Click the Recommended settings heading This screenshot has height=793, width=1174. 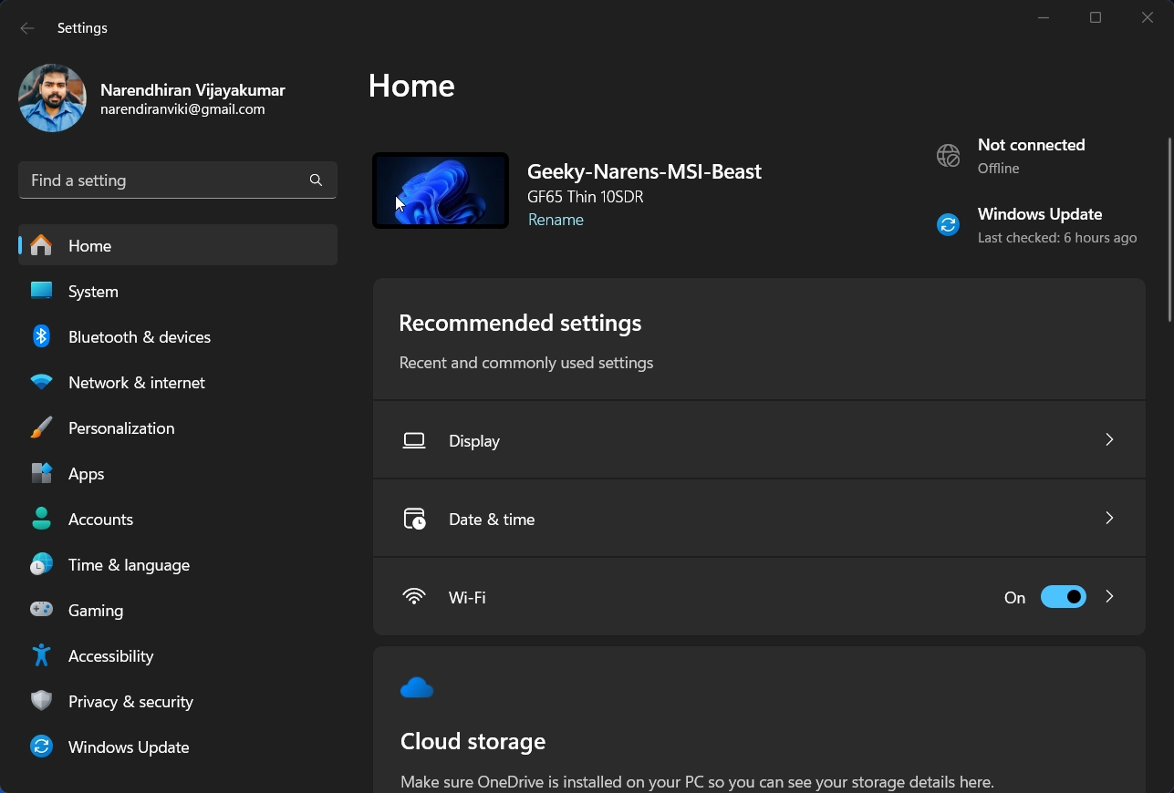[x=520, y=323]
